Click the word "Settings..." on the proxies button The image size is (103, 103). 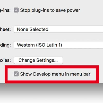pyautogui.click(x=47, y=61)
